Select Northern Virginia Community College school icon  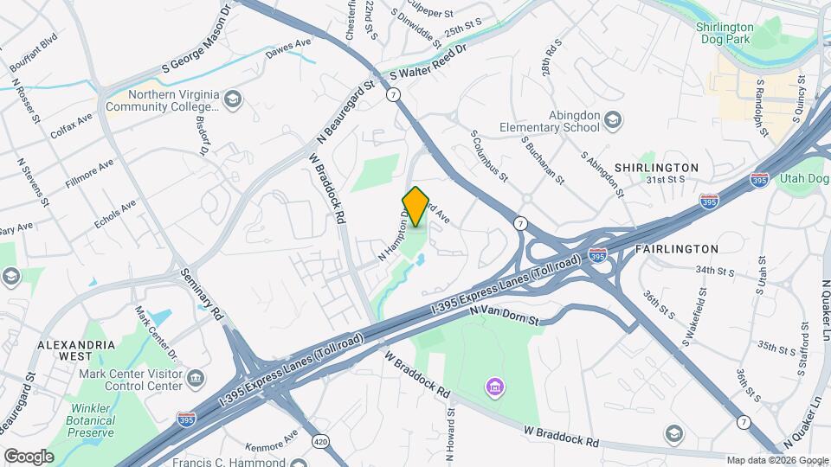pos(232,99)
